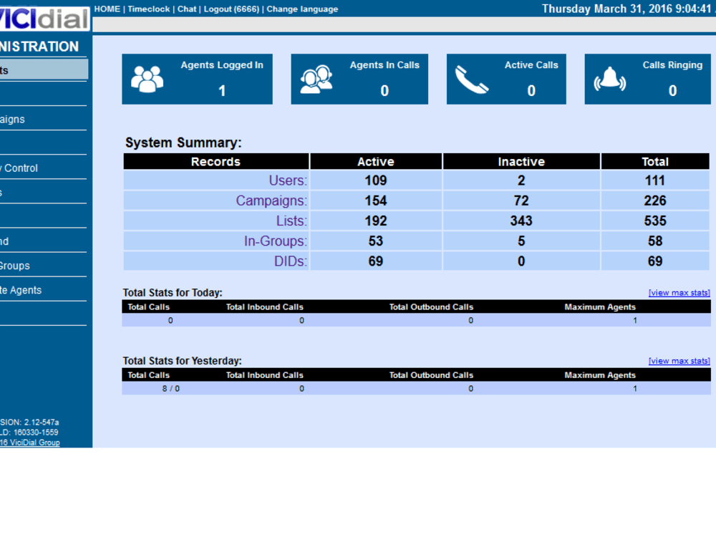Click active campaigns count 154
The image size is (716, 537).
(x=375, y=200)
